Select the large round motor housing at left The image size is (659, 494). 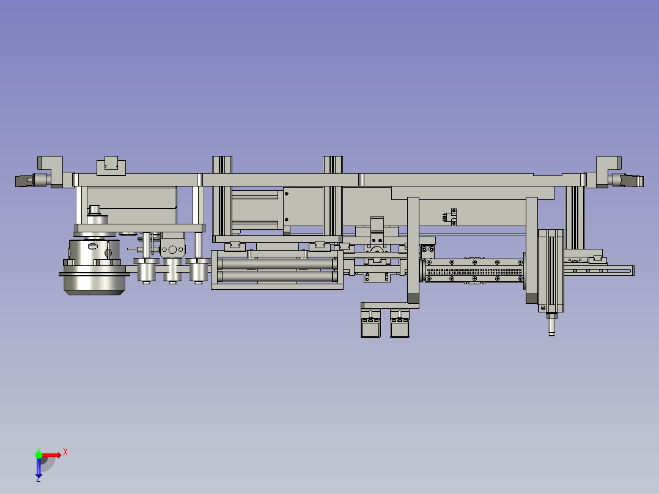coord(95,267)
